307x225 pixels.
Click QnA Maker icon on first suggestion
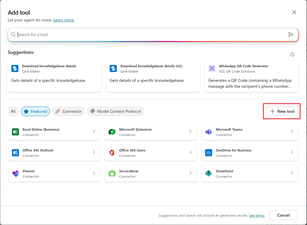[x=15, y=68]
